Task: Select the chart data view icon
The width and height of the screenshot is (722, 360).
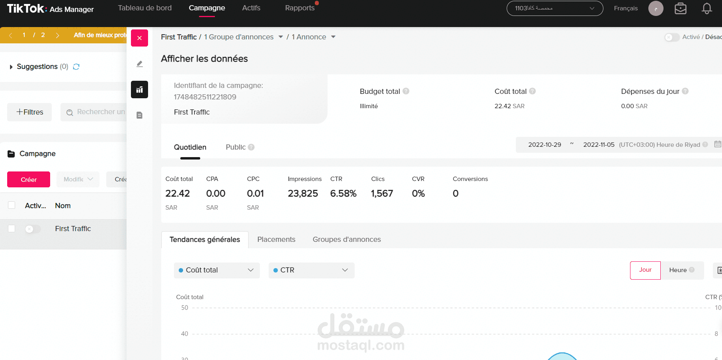Action: pos(139,90)
